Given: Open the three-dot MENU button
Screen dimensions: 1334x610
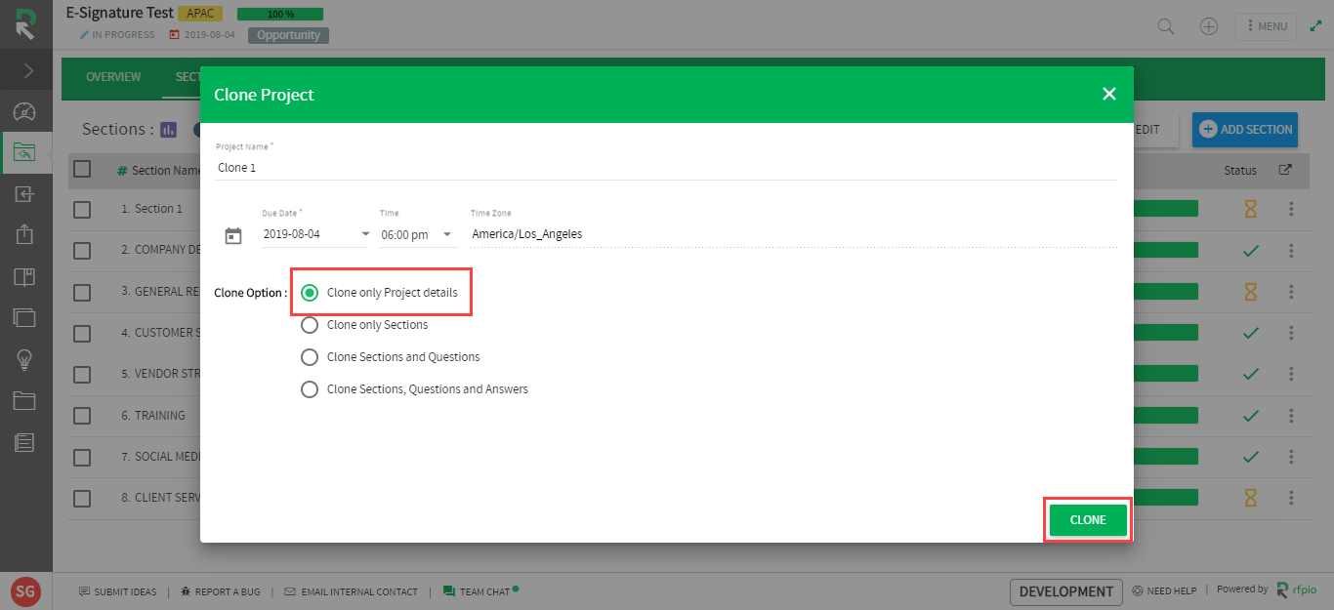Looking at the screenshot, I should (x=1267, y=26).
